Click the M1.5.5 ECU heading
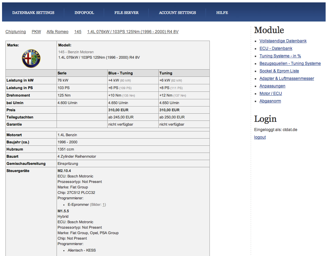This screenshot has height=256, width=327. 63,211
